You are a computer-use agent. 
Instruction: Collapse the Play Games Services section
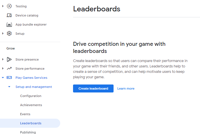click(x=3, y=78)
